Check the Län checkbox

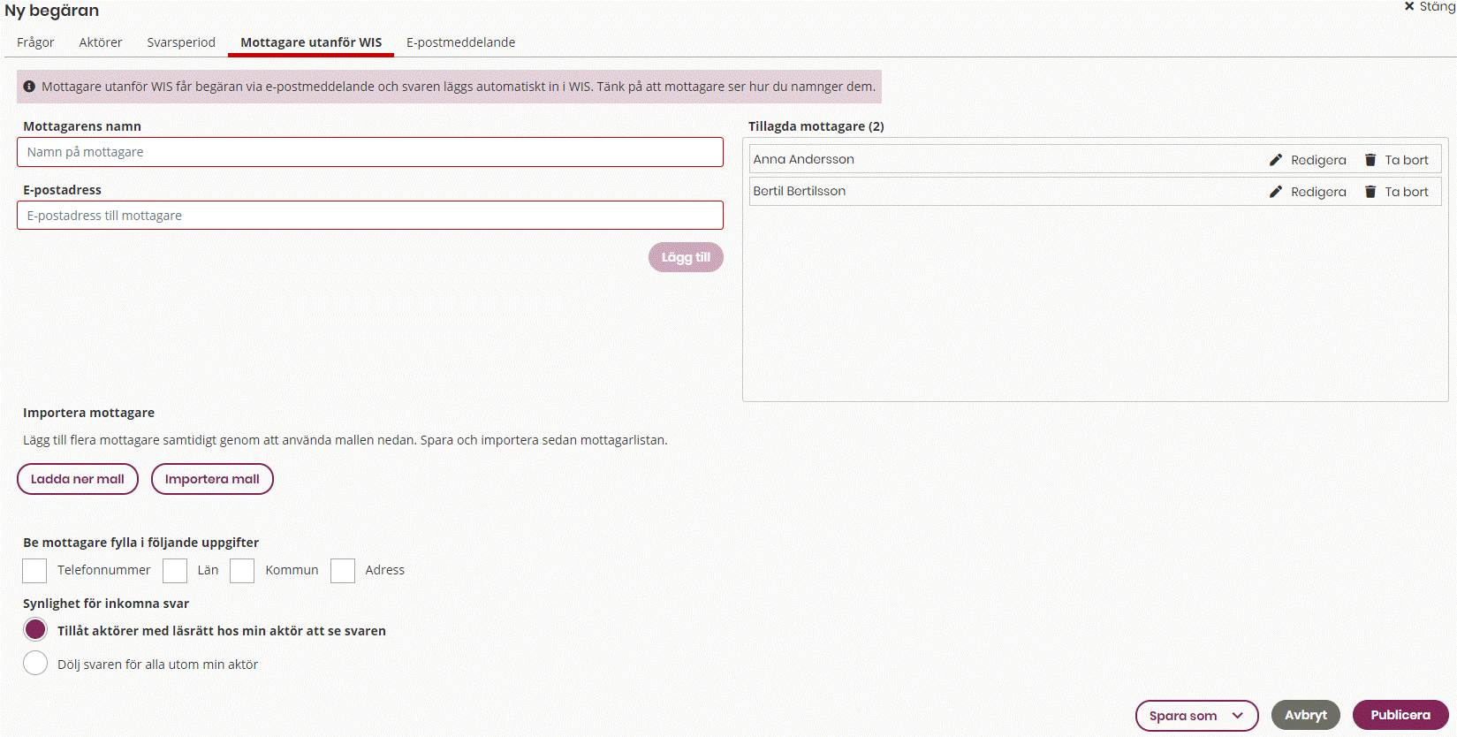[175, 571]
